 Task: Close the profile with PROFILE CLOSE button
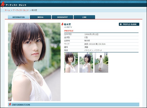(x=129, y=24)
